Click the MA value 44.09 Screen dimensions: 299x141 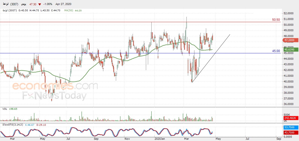[x=78, y=10]
